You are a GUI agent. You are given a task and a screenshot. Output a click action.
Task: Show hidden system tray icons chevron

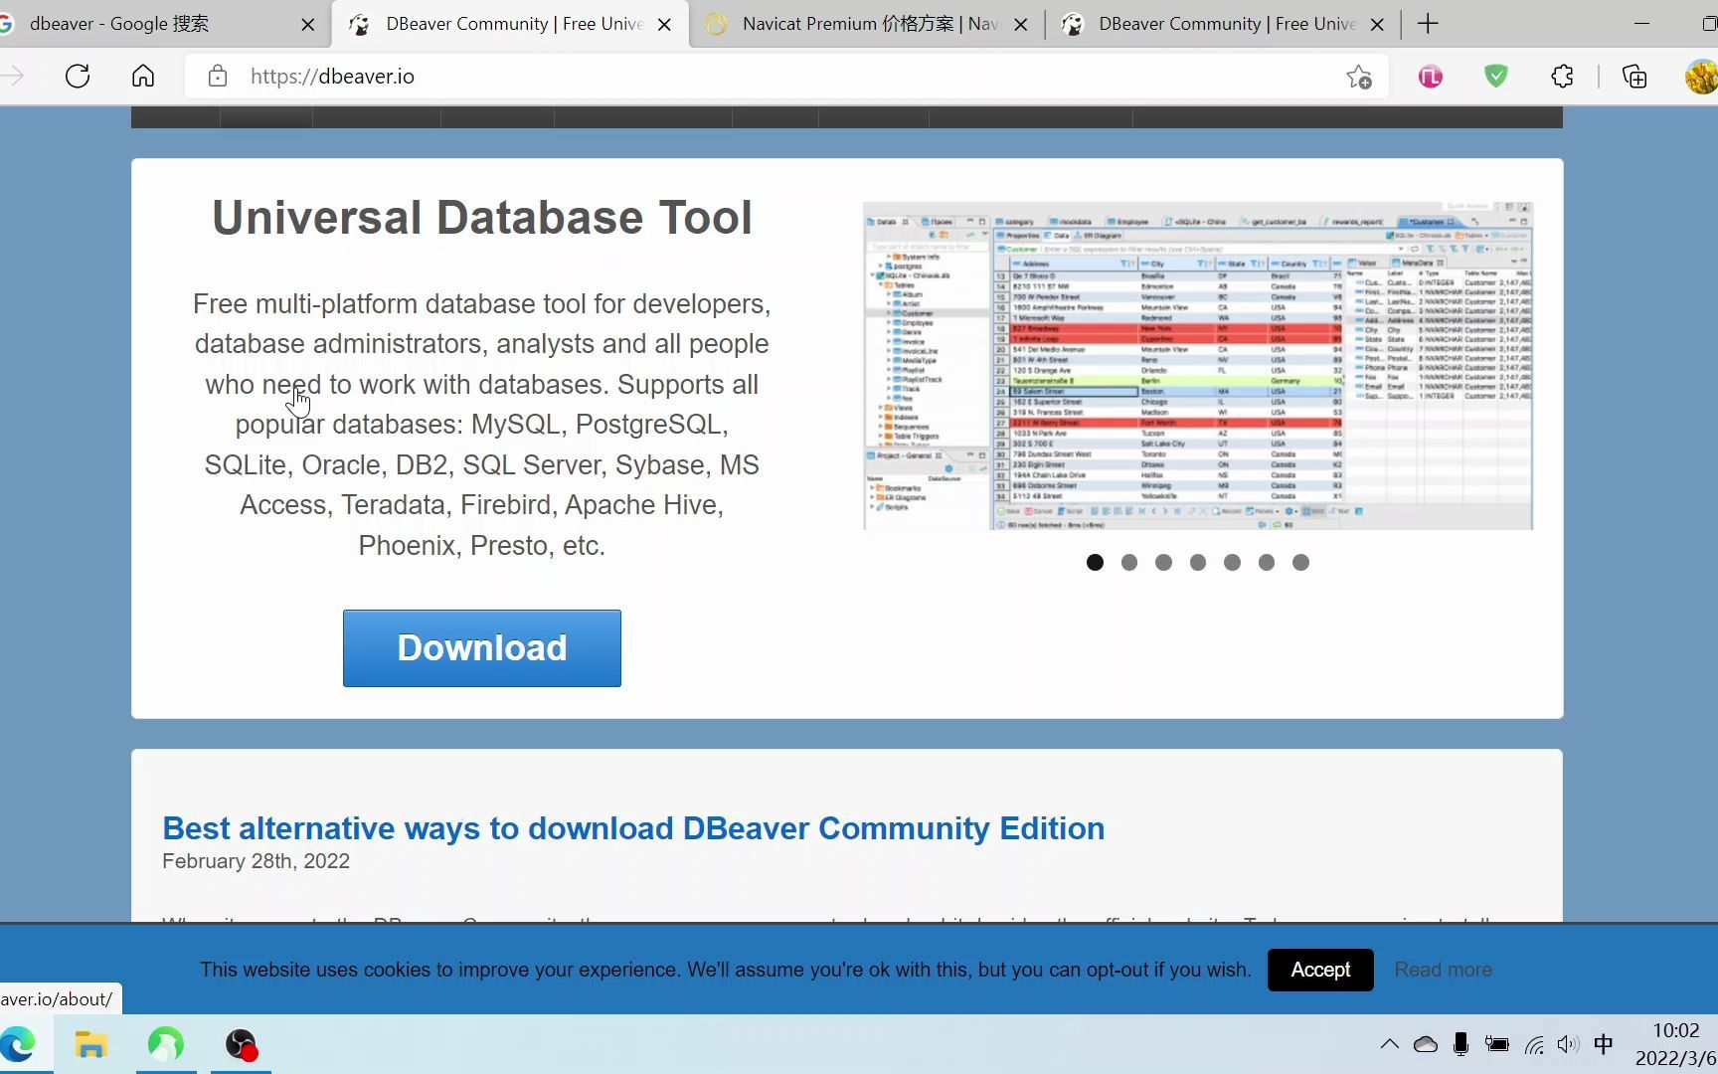point(1390,1044)
